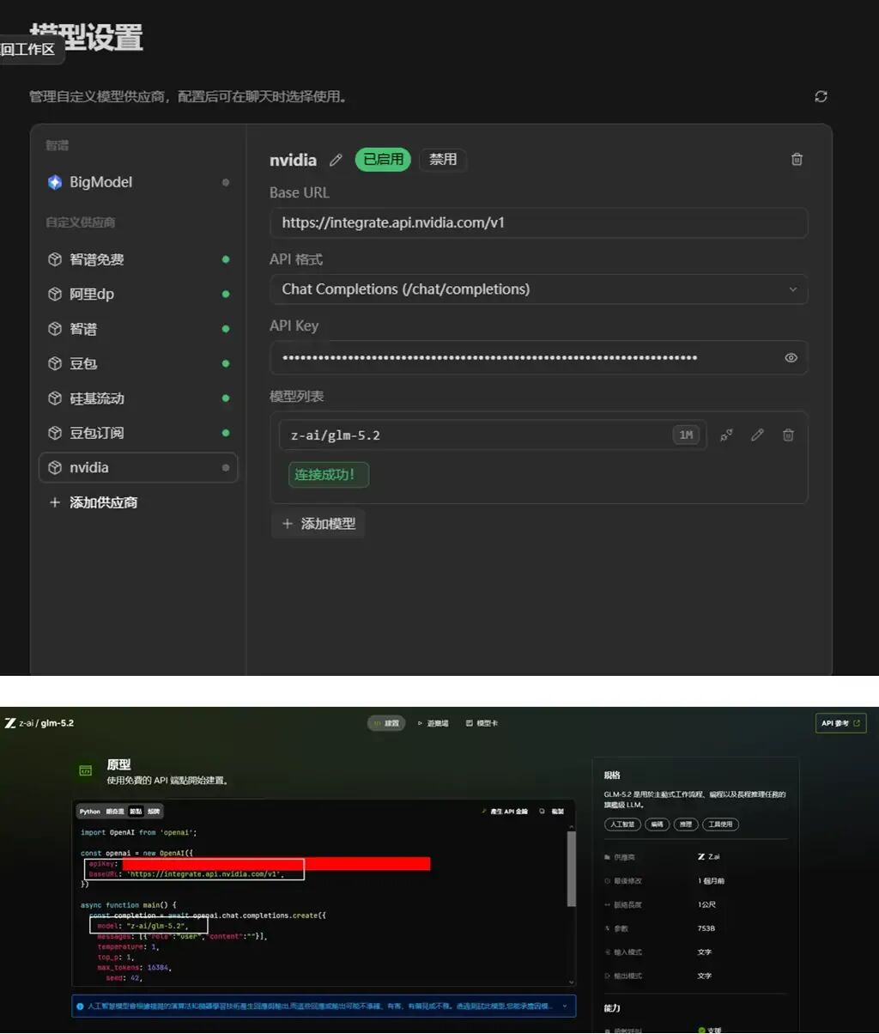Select 智谱 custom provider
The height and width of the screenshot is (1034, 879).
tap(138, 329)
